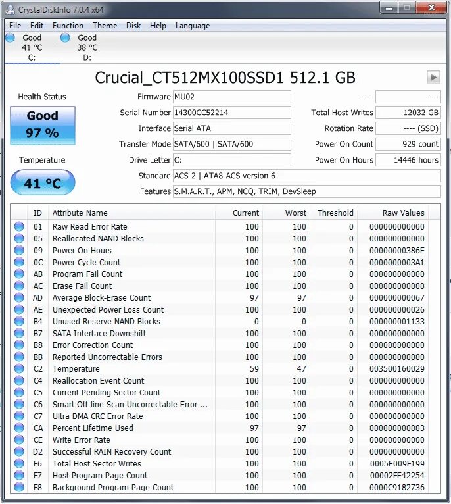Click status orb for Host Program Page Count
Viewport: 451px width, 504px height.
[x=19, y=475]
